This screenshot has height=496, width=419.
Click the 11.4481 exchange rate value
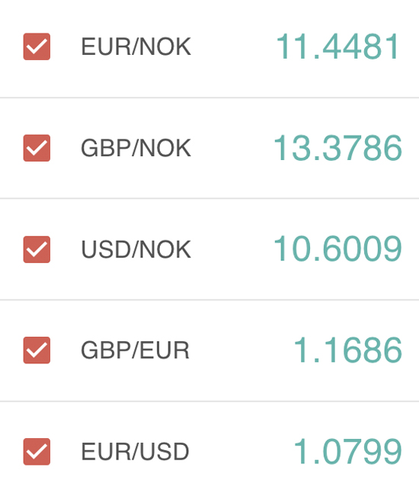(x=338, y=46)
